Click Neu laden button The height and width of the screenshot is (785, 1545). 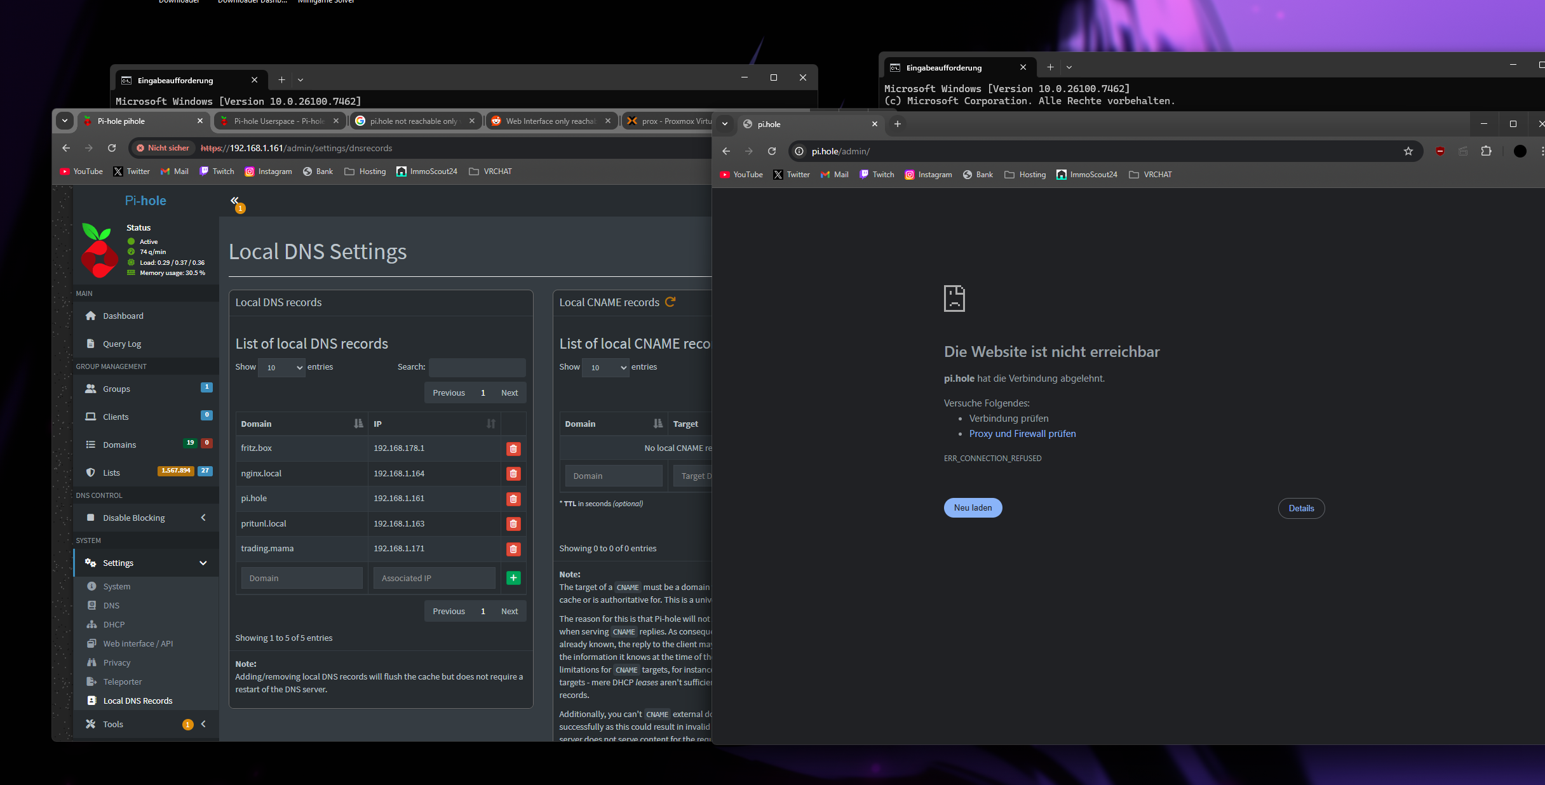(x=973, y=507)
